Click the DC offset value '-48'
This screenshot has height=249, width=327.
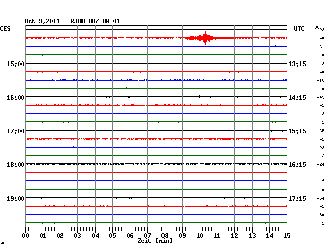point(321,114)
